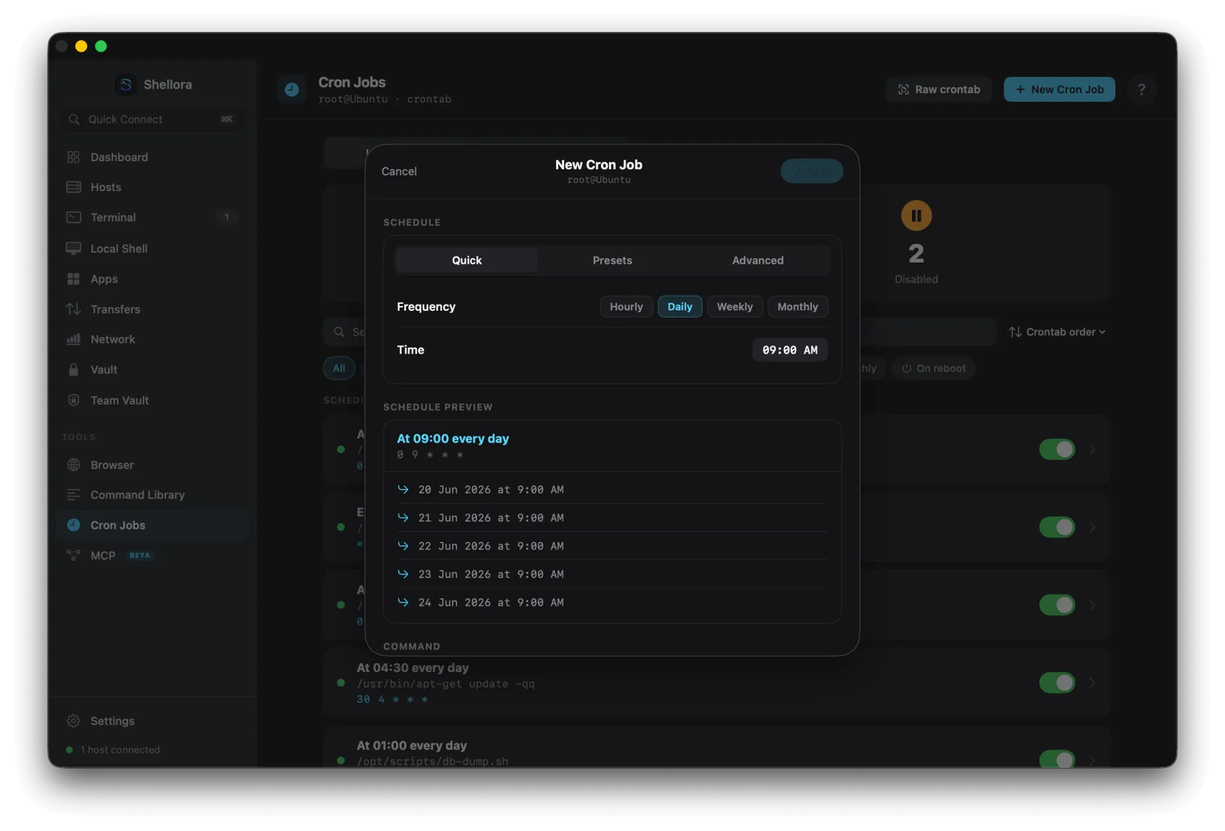The width and height of the screenshot is (1225, 831).
Task: Click the Terminal badge count 1
Action: coord(227,218)
